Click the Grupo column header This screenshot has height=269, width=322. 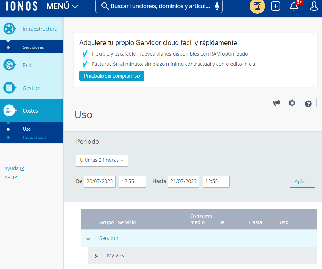pyautogui.click(x=107, y=222)
